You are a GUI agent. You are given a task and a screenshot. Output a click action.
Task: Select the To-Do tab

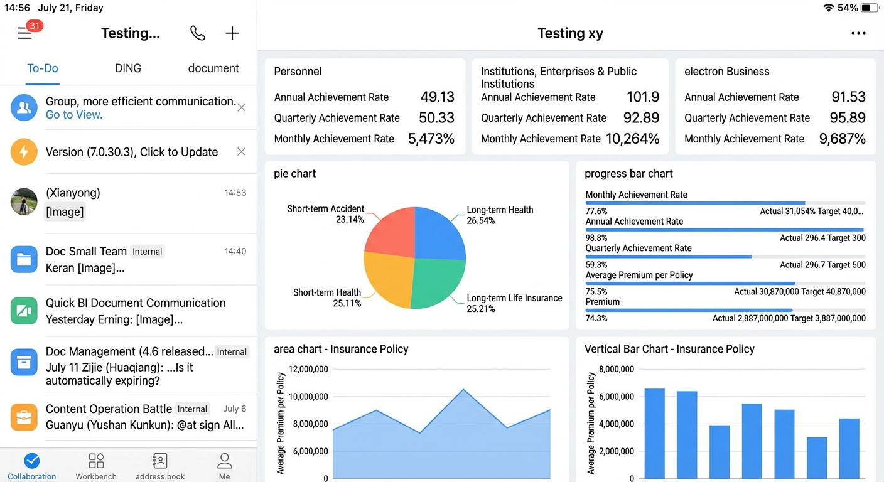pos(43,68)
